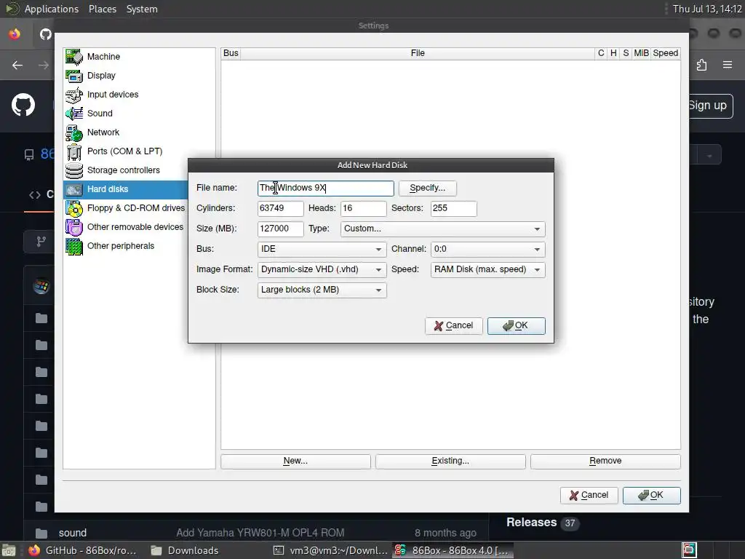Click OK in the Settings window

[x=651, y=495]
